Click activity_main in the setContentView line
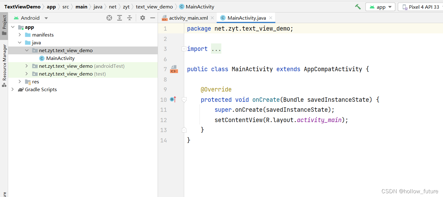443x197 pixels. coord(319,120)
